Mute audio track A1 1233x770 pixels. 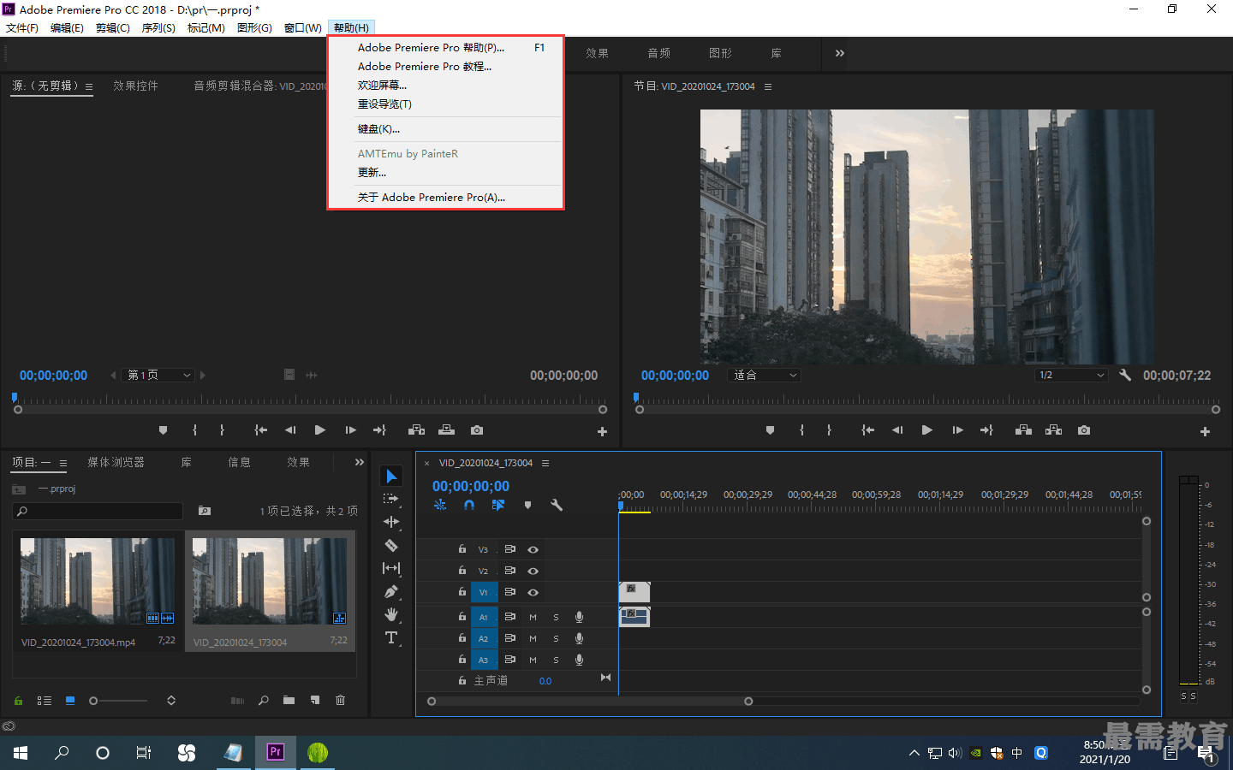pyautogui.click(x=533, y=617)
